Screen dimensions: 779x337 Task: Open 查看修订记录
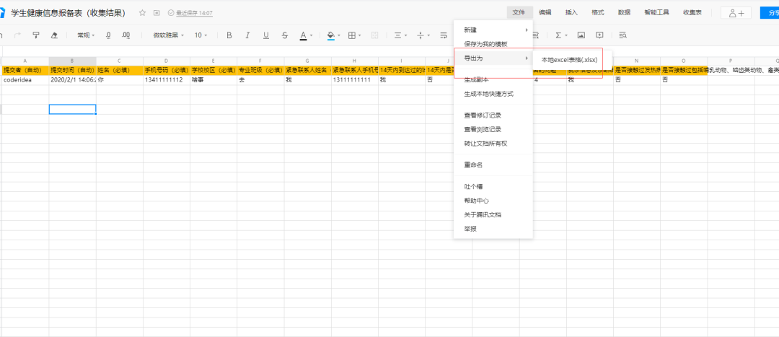(493, 115)
